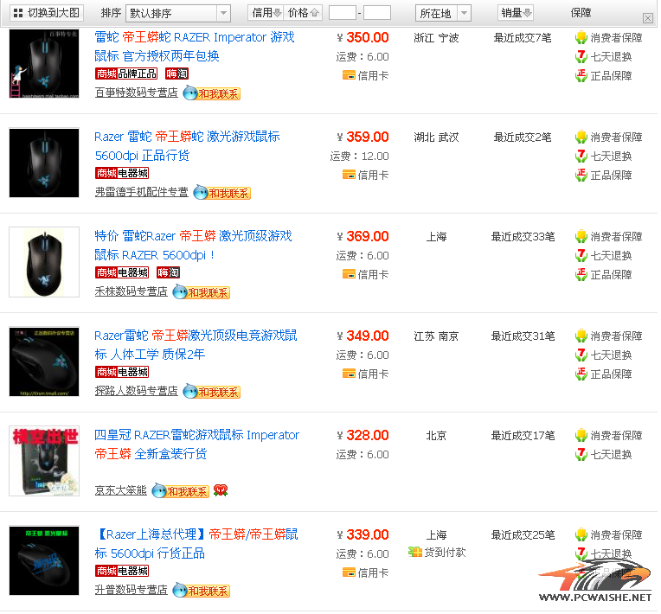Open product thumbnail of ¥350.00 Razer Imperator
The height and width of the screenshot is (614, 661).
click(44, 63)
